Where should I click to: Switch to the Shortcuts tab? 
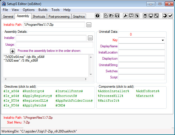(39, 17)
